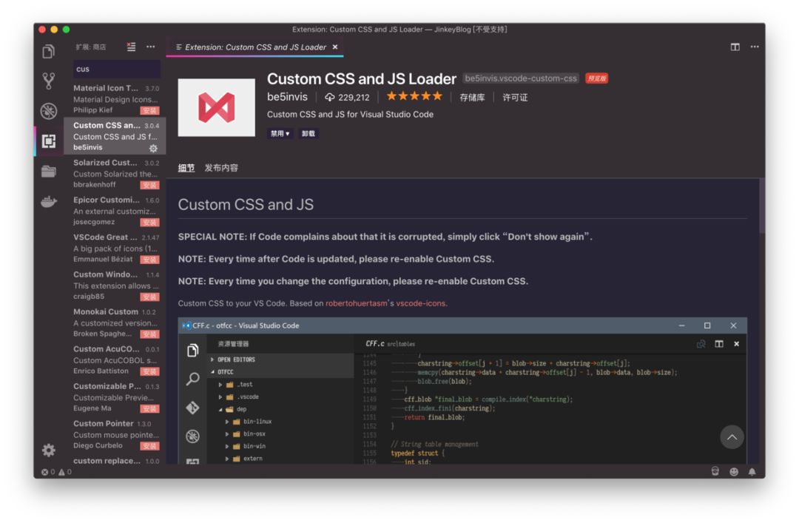The width and height of the screenshot is (799, 523).
Task: Install Custom Window extension by craigb85
Action: click(x=149, y=297)
